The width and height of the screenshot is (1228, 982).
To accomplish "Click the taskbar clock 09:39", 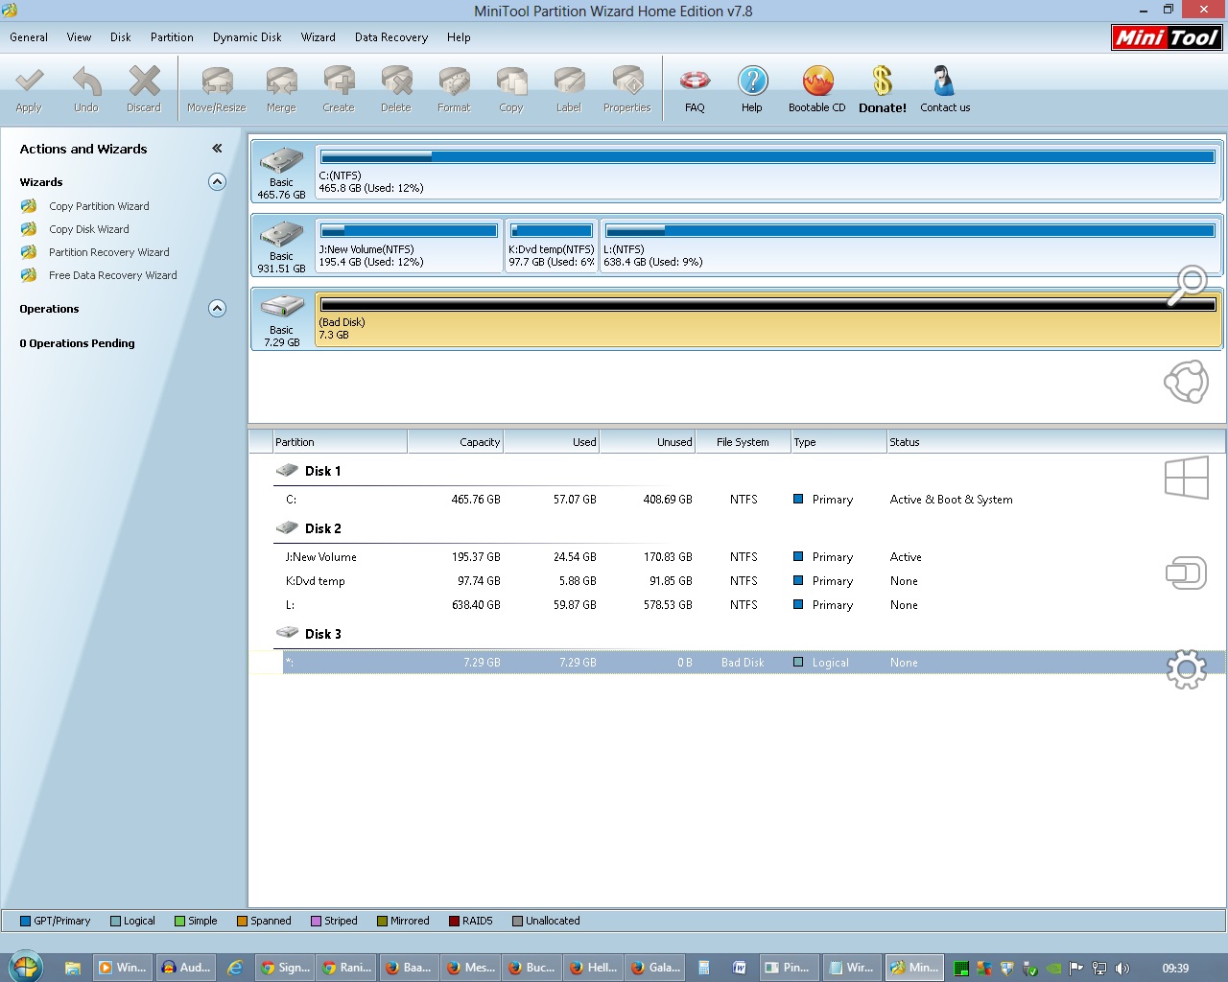I will (1175, 969).
